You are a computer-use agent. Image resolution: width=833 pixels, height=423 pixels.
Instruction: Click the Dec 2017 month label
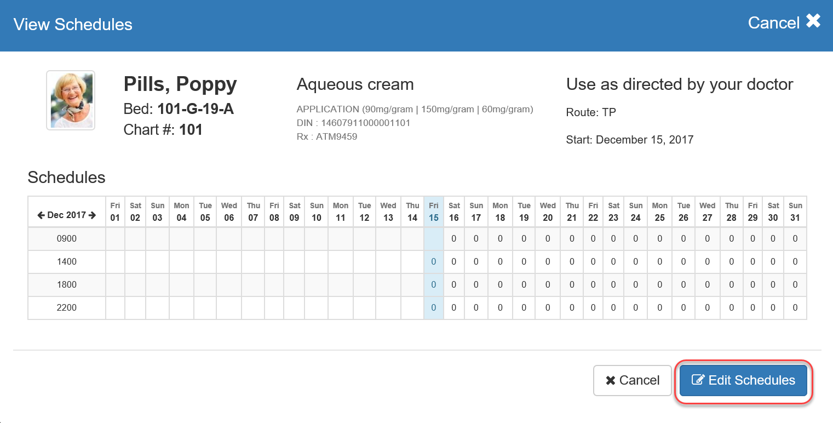(66, 215)
